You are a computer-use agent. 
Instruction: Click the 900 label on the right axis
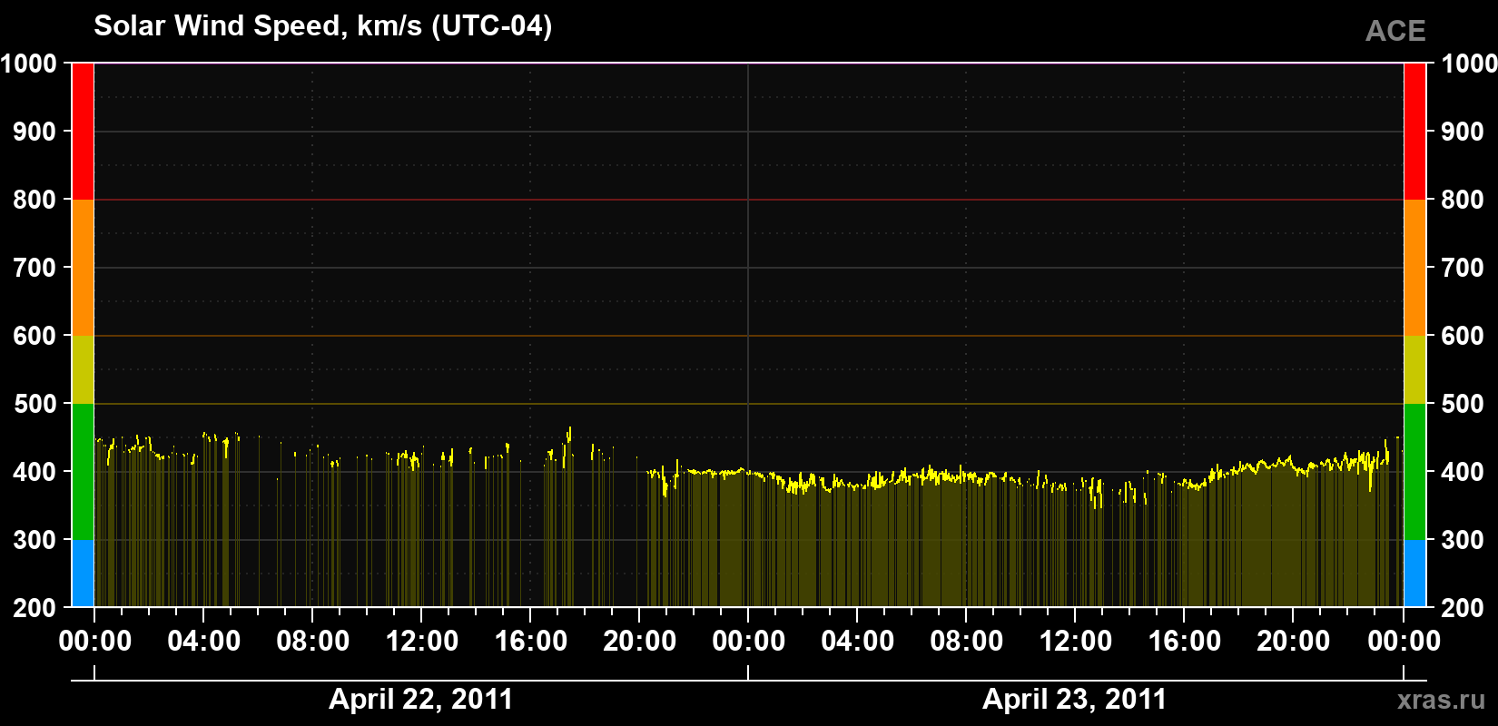(x=1463, y=132)
